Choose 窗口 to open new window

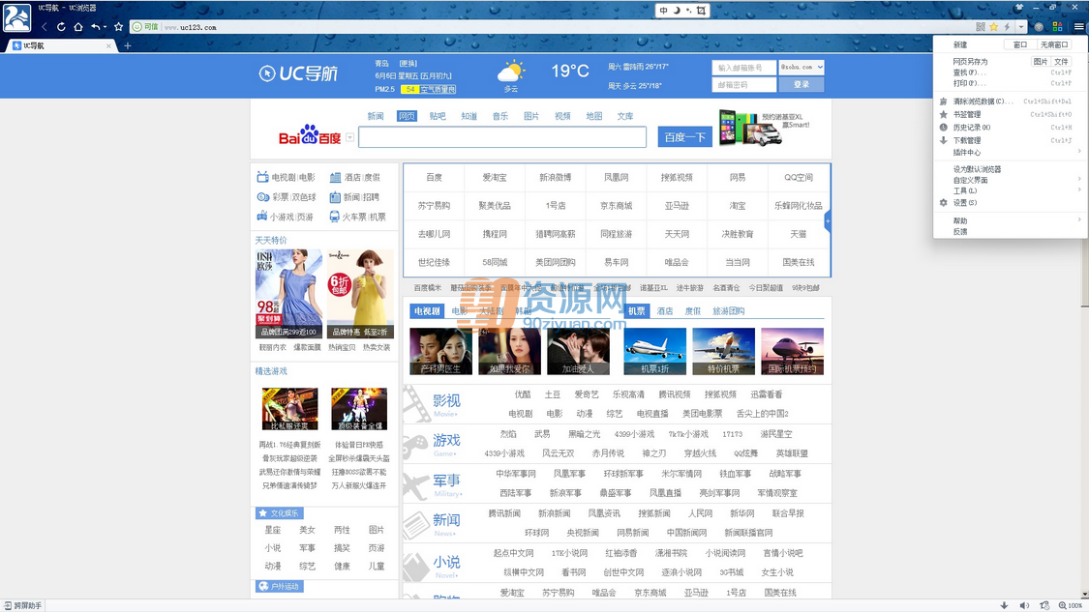point(1019,44)
